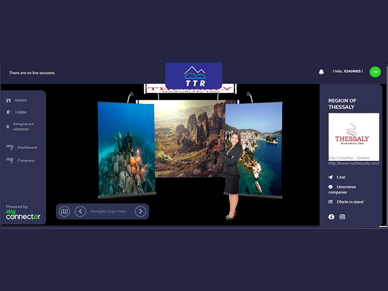Open Descrierea companiei
This screenshot has width=388, height=291.
pyautogui.click(x=346, y=189)
